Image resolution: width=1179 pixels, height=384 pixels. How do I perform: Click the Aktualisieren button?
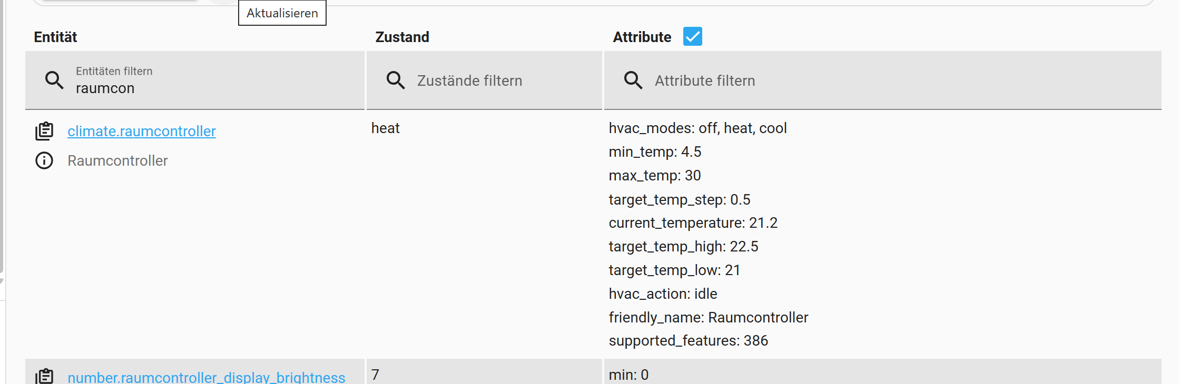282,13
